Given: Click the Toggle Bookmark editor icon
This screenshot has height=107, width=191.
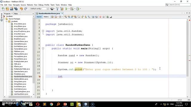Looking at the screenshot, I should (89, 17).
